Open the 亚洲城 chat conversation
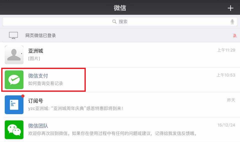 (120, 55)
